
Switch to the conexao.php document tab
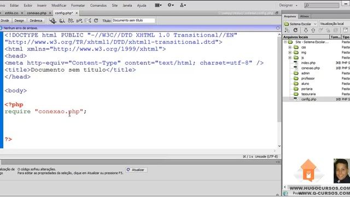point(37,13)
